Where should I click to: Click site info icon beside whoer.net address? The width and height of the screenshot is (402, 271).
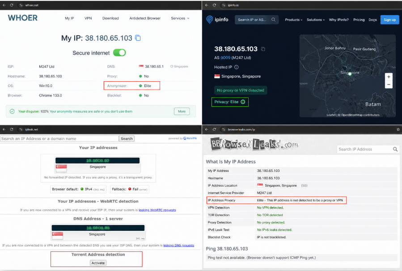tap(21, 5)
